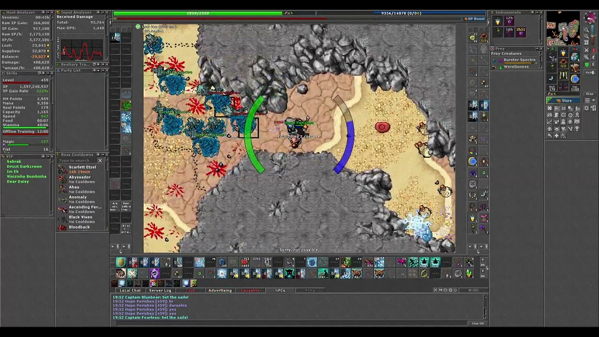Toggle chase opponent running figure

point(593,58)
